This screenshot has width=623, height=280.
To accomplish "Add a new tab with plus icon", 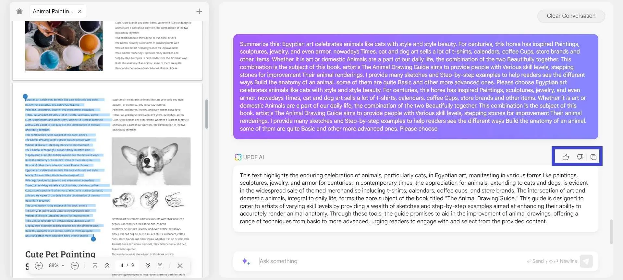I will (x=199, y=11).
